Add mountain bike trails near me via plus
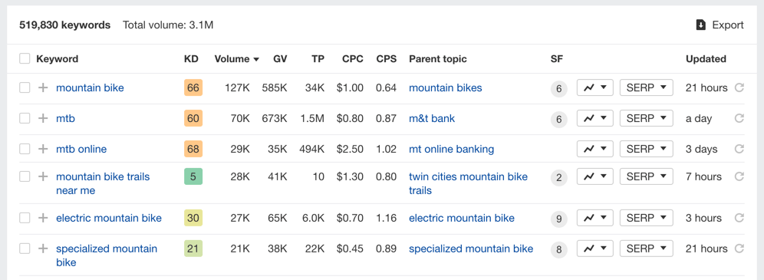 tap(44, 176)
